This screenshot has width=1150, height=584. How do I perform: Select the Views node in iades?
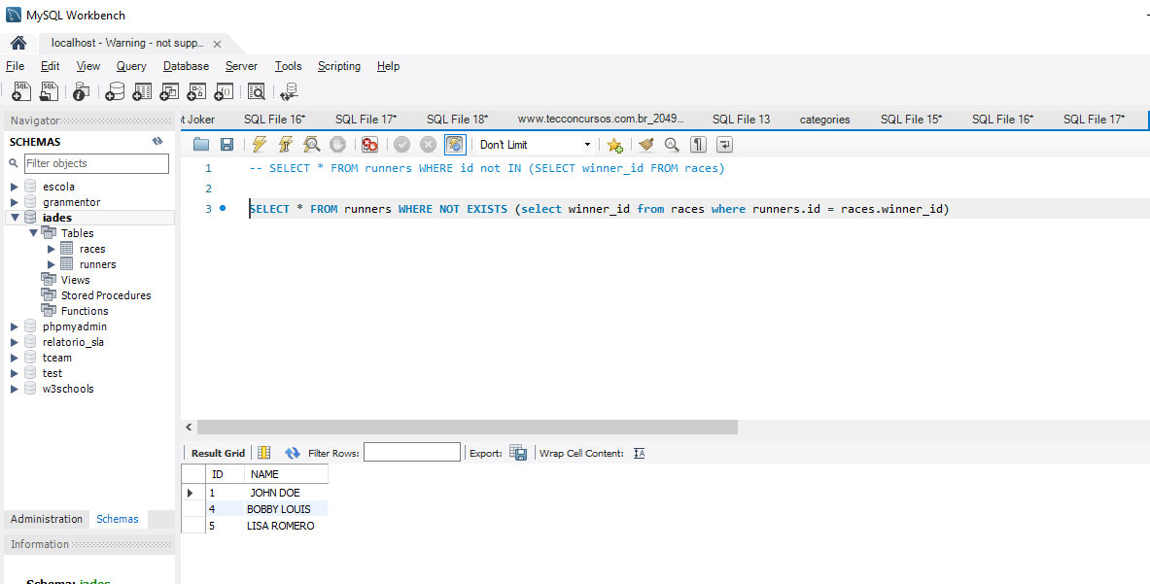(75, 280)
